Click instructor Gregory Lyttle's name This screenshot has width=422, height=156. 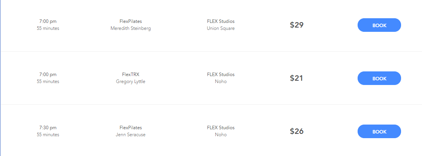point(131,81)
